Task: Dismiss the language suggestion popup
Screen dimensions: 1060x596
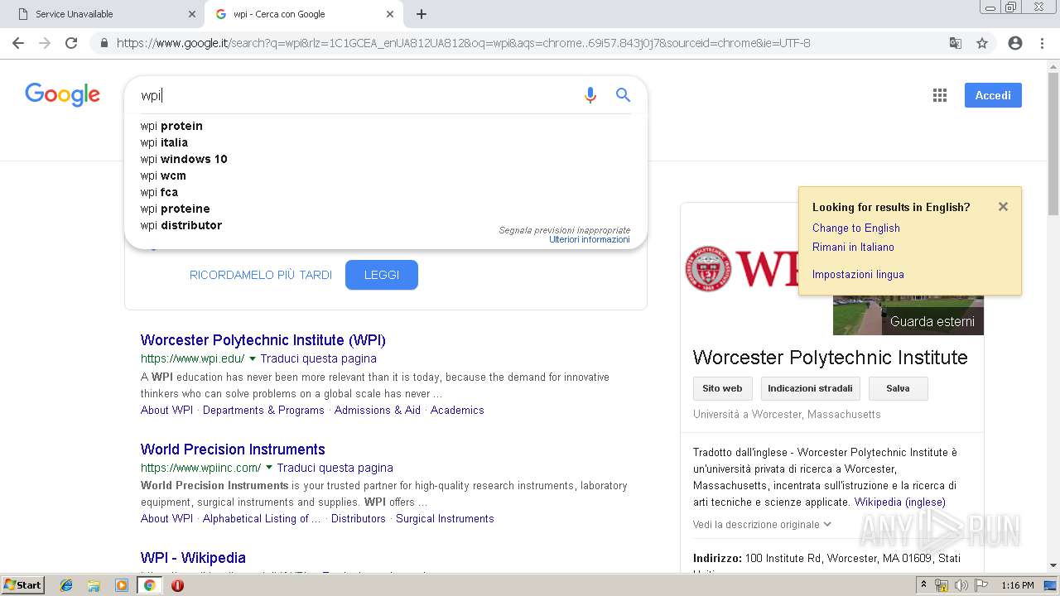Action: pos(1003,207)
